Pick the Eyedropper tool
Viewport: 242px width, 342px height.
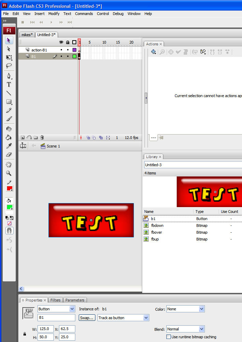pos(9,146)
